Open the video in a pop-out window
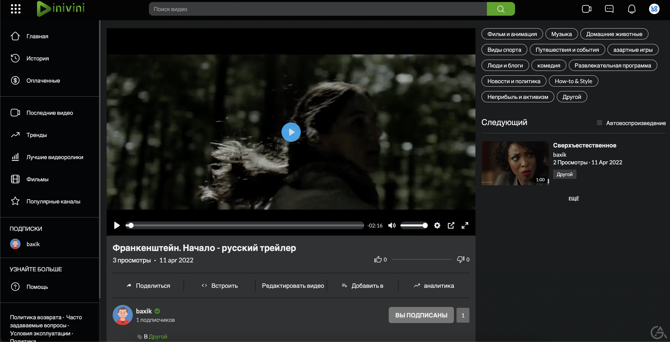Image resolution: width=670 pixels, height=342 pixels. pos(451,225)
